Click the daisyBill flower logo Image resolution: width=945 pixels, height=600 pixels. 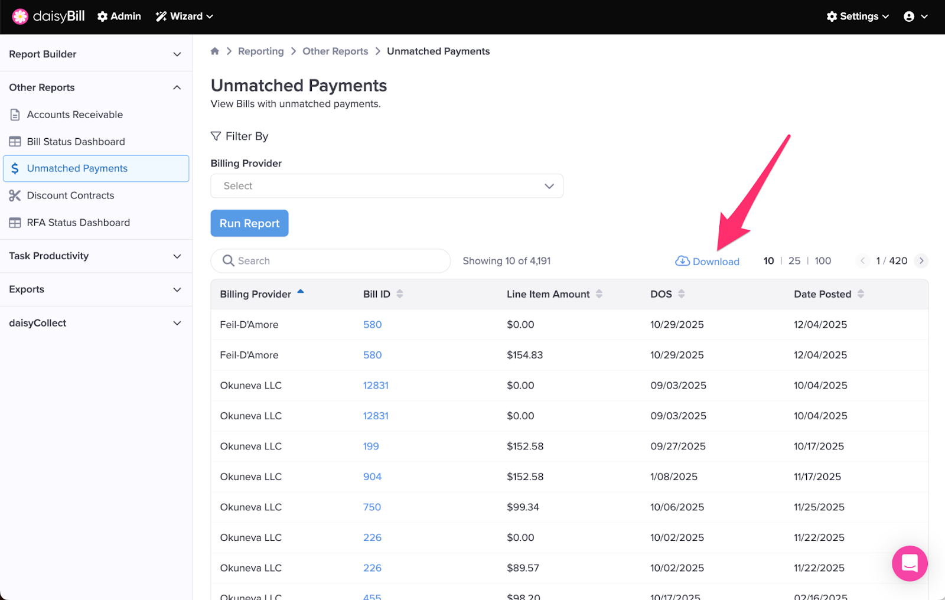[x=20, y=17]
